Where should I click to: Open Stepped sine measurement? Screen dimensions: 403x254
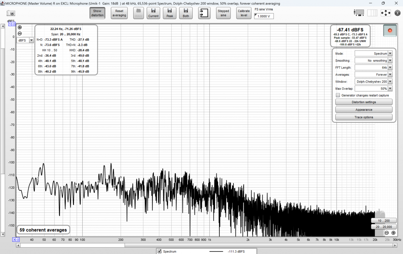pyautogui.click(x=223, y=13)
